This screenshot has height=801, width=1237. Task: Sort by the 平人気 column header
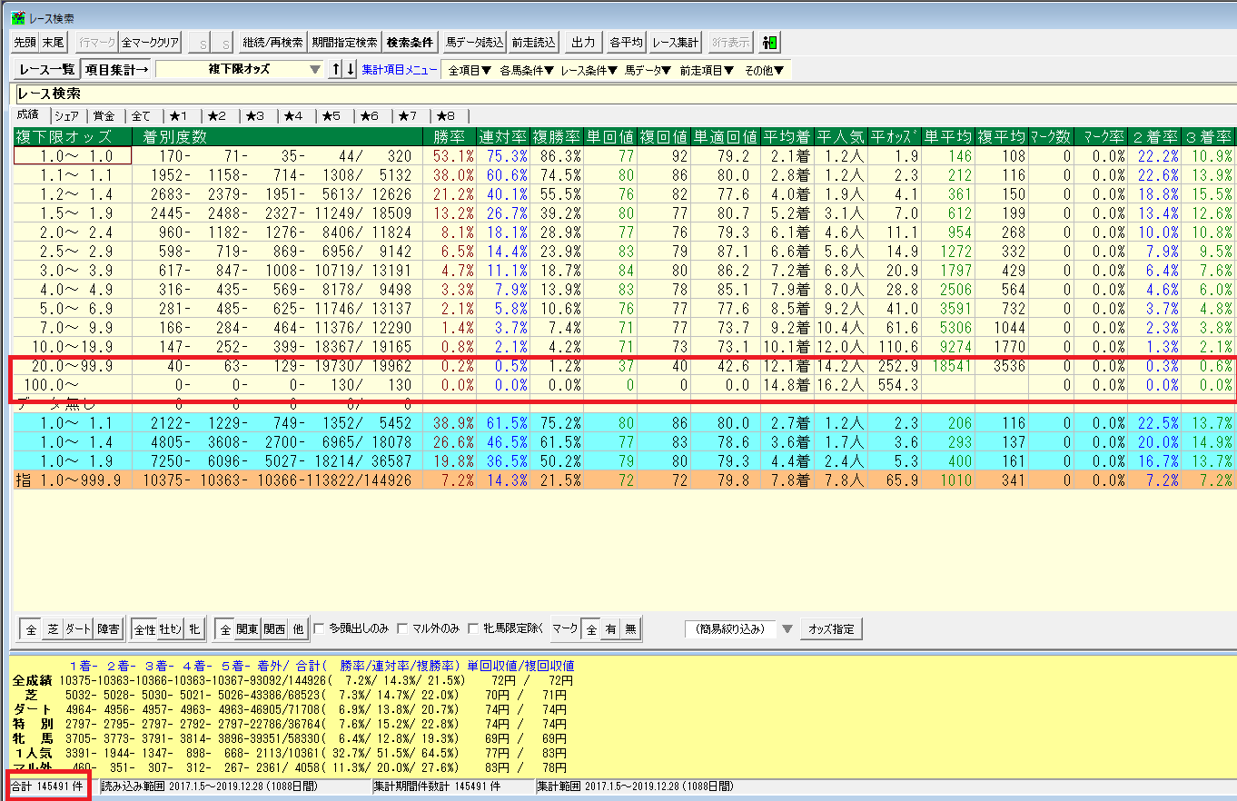tap(841, 136)
